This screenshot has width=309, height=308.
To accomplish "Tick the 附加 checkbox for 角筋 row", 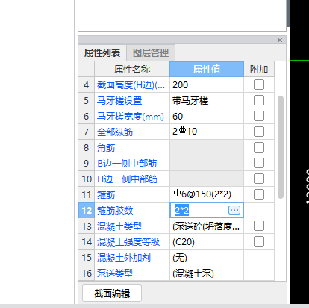I will coord(259,147).
